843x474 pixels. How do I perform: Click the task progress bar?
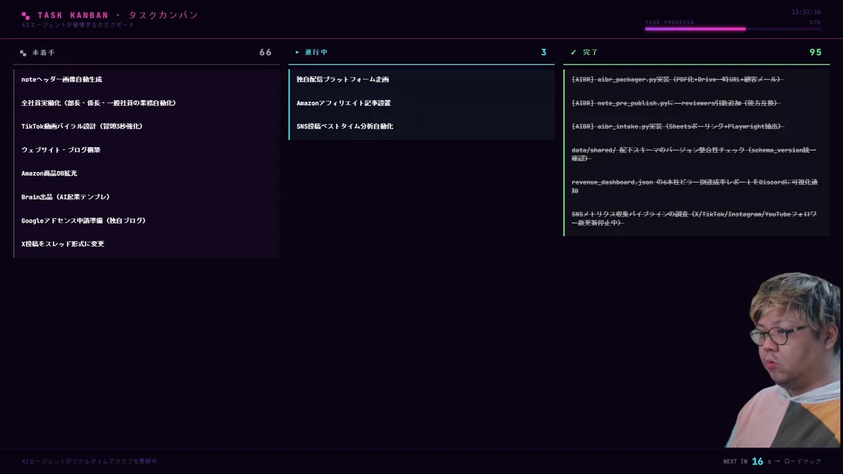[x=733, y=29]
